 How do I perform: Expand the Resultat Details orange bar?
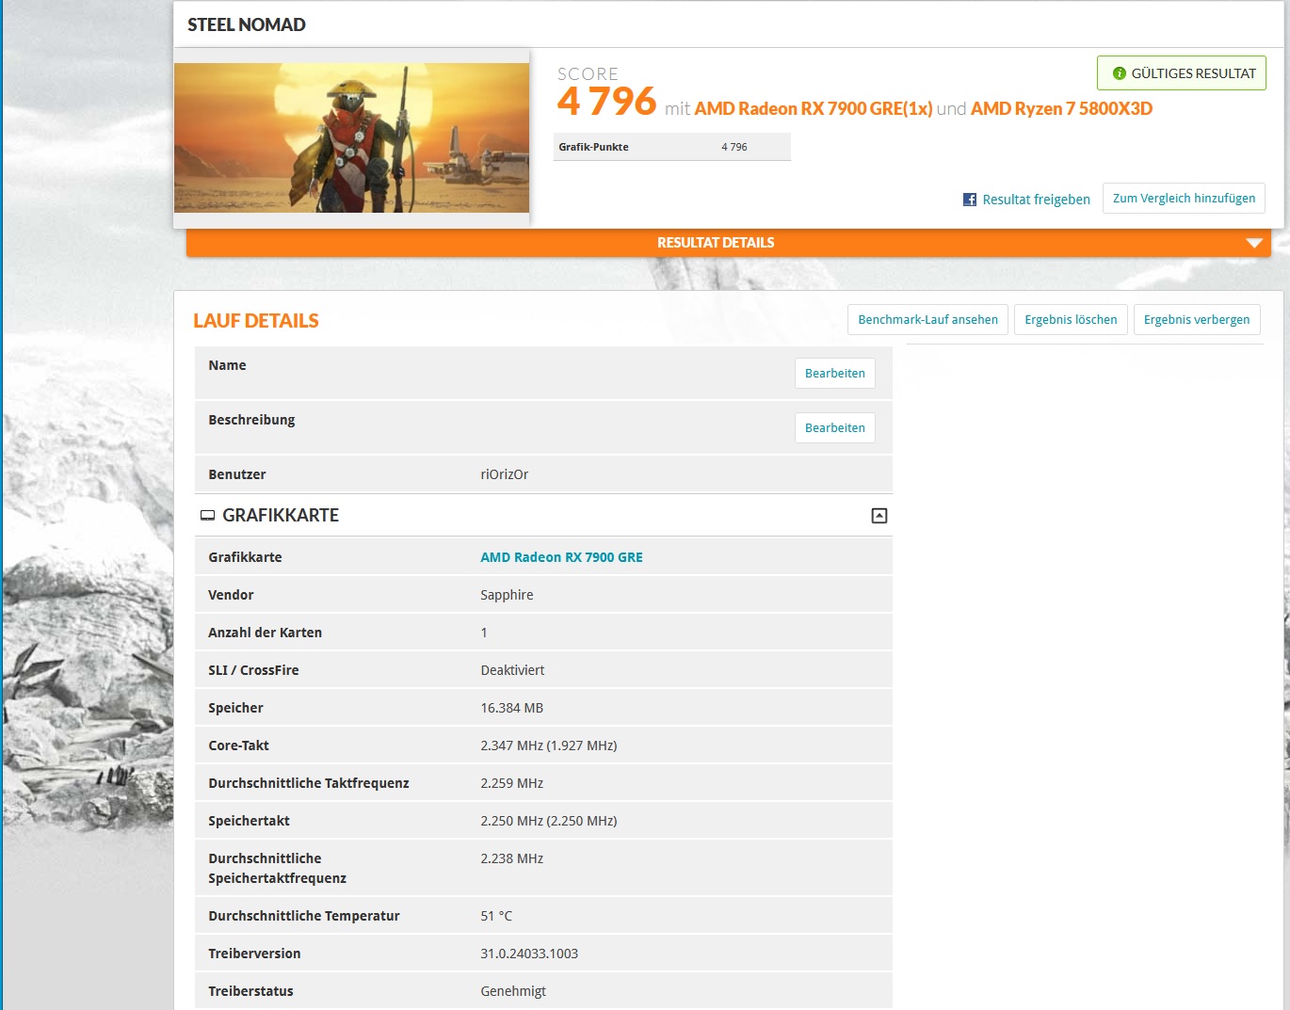click(729, 243)
